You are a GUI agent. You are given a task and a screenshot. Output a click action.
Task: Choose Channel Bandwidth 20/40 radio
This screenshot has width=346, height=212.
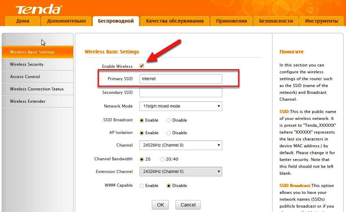click(162, 159)
